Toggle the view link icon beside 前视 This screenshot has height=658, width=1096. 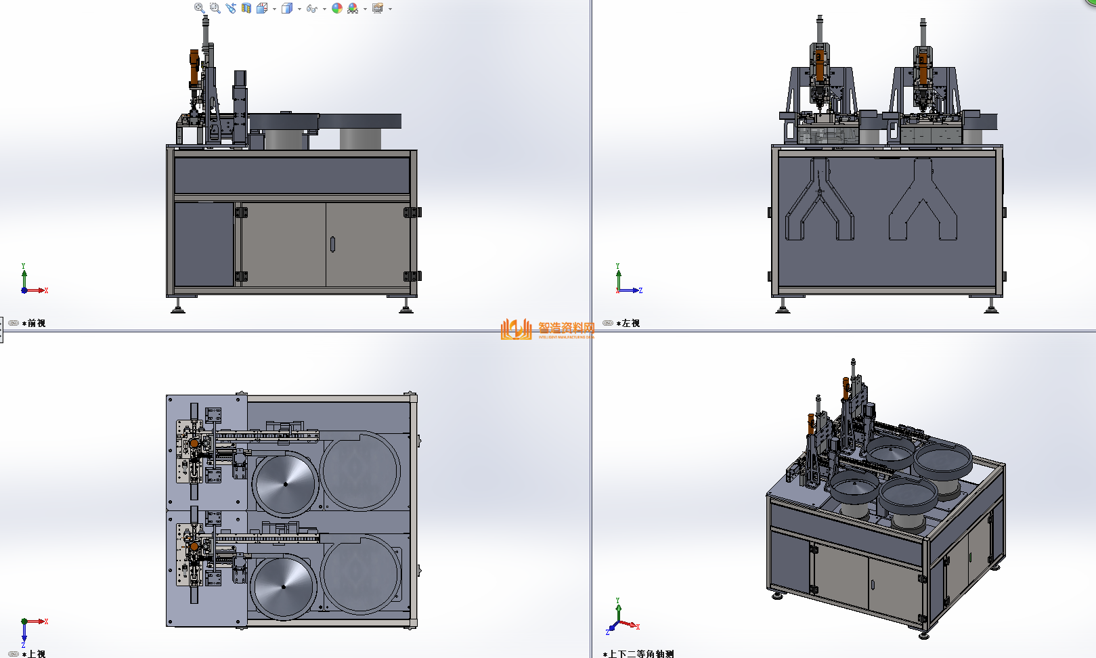[x=14, y=323]
